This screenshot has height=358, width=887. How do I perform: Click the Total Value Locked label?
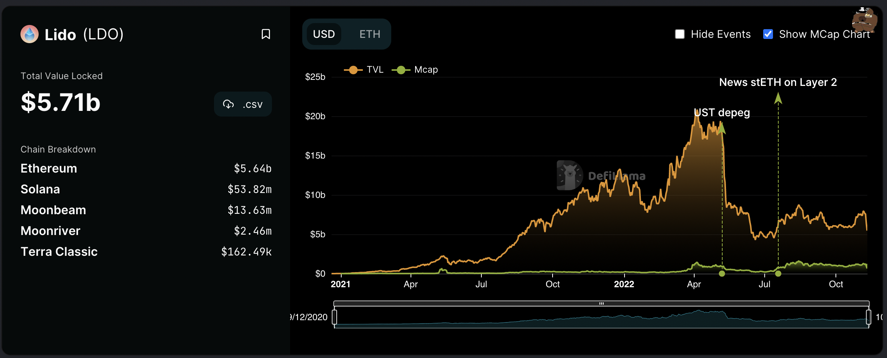(x=61, y=76)
